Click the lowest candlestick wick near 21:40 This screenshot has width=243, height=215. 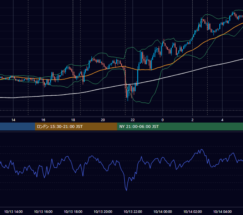pos(128,99)
